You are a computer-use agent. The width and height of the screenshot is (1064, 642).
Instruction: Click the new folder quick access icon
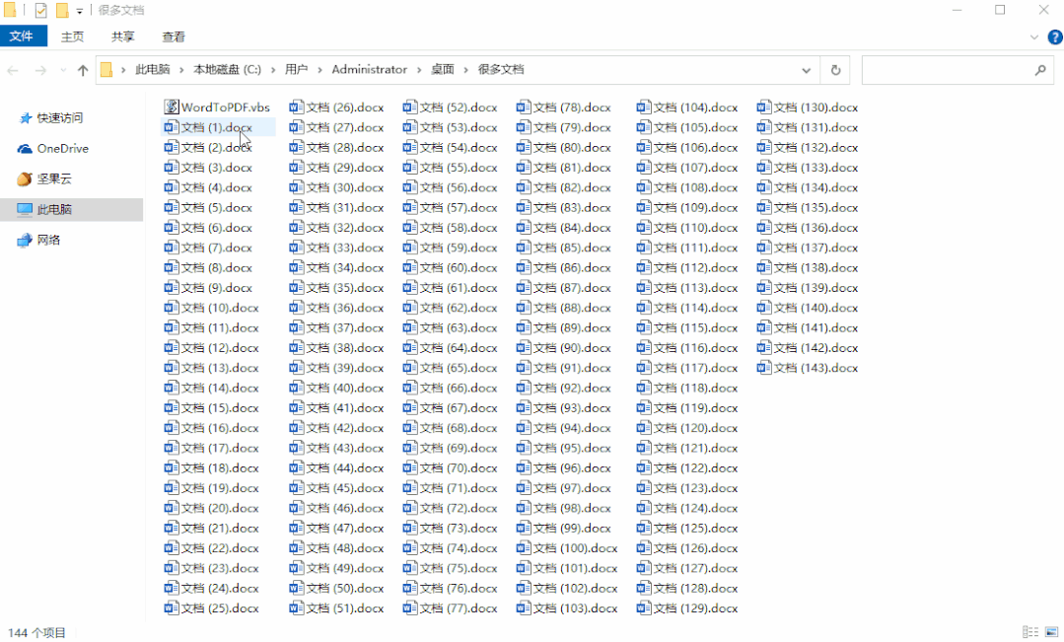click(62, 10)
